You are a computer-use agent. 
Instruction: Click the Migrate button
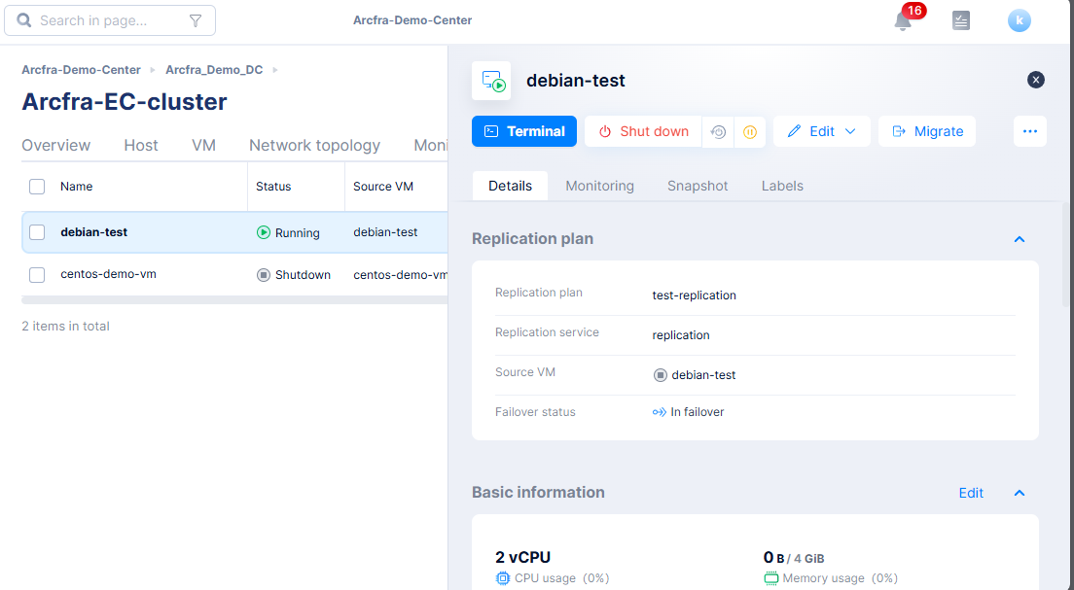tap(927, 131)
